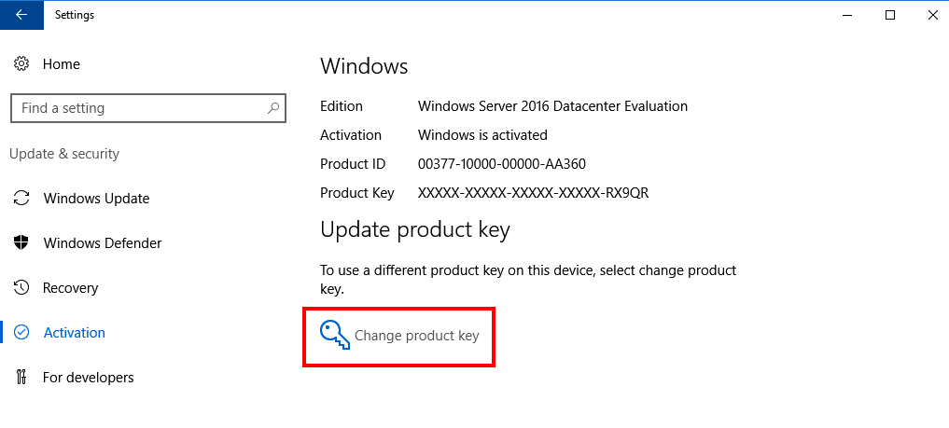Viewport: 949px width, 428px height.
Task: Click the magnifier icon in search box
Action: [x=273, y=108]
